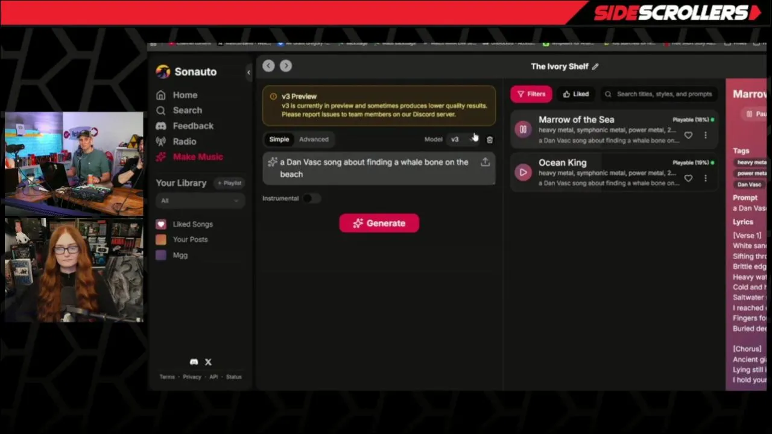Click Playable (18%) status on Marrow of the Sea
The width and height of the screenshot is (772, 434).
[693, 120]
